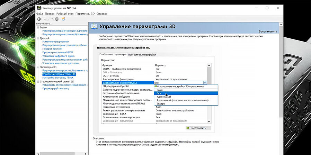
Task: Switch to Программные настройки tab
Action: (142, 55)
